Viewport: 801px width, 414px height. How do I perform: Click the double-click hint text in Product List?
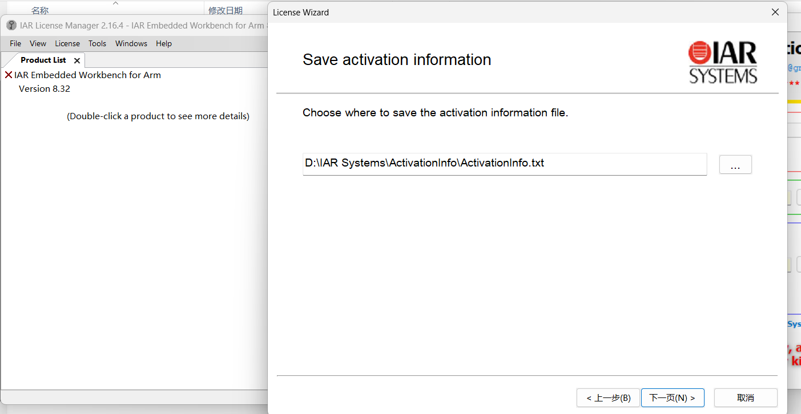tap(158, 116)
